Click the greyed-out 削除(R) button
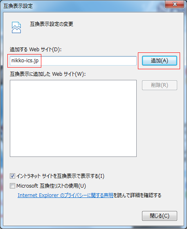The width and height of the screenshot is (187, 229). 160,85
